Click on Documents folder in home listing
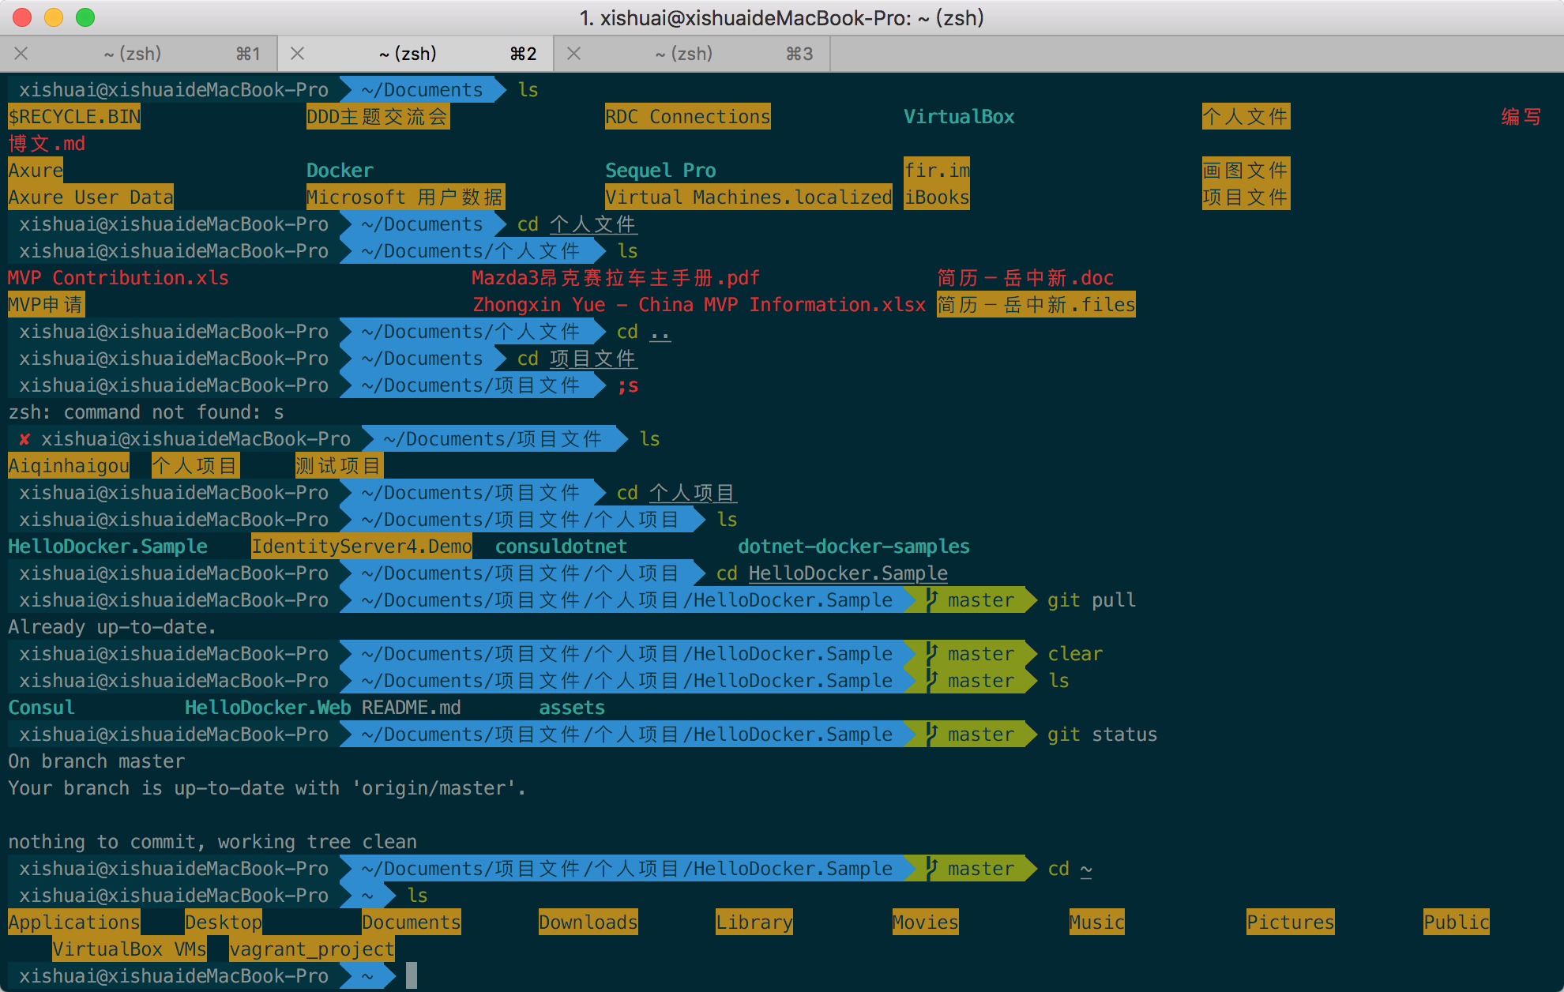 click(x=407, y=921)
